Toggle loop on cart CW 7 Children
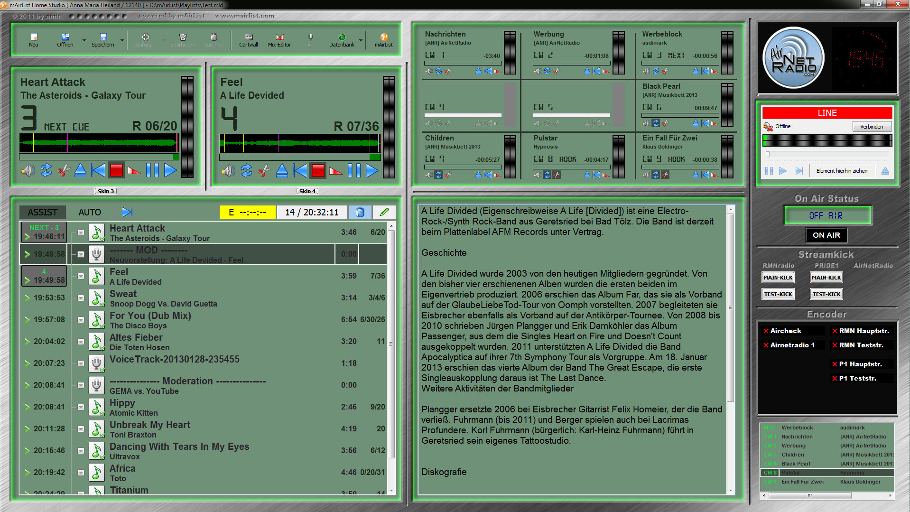 click(438, 175)
